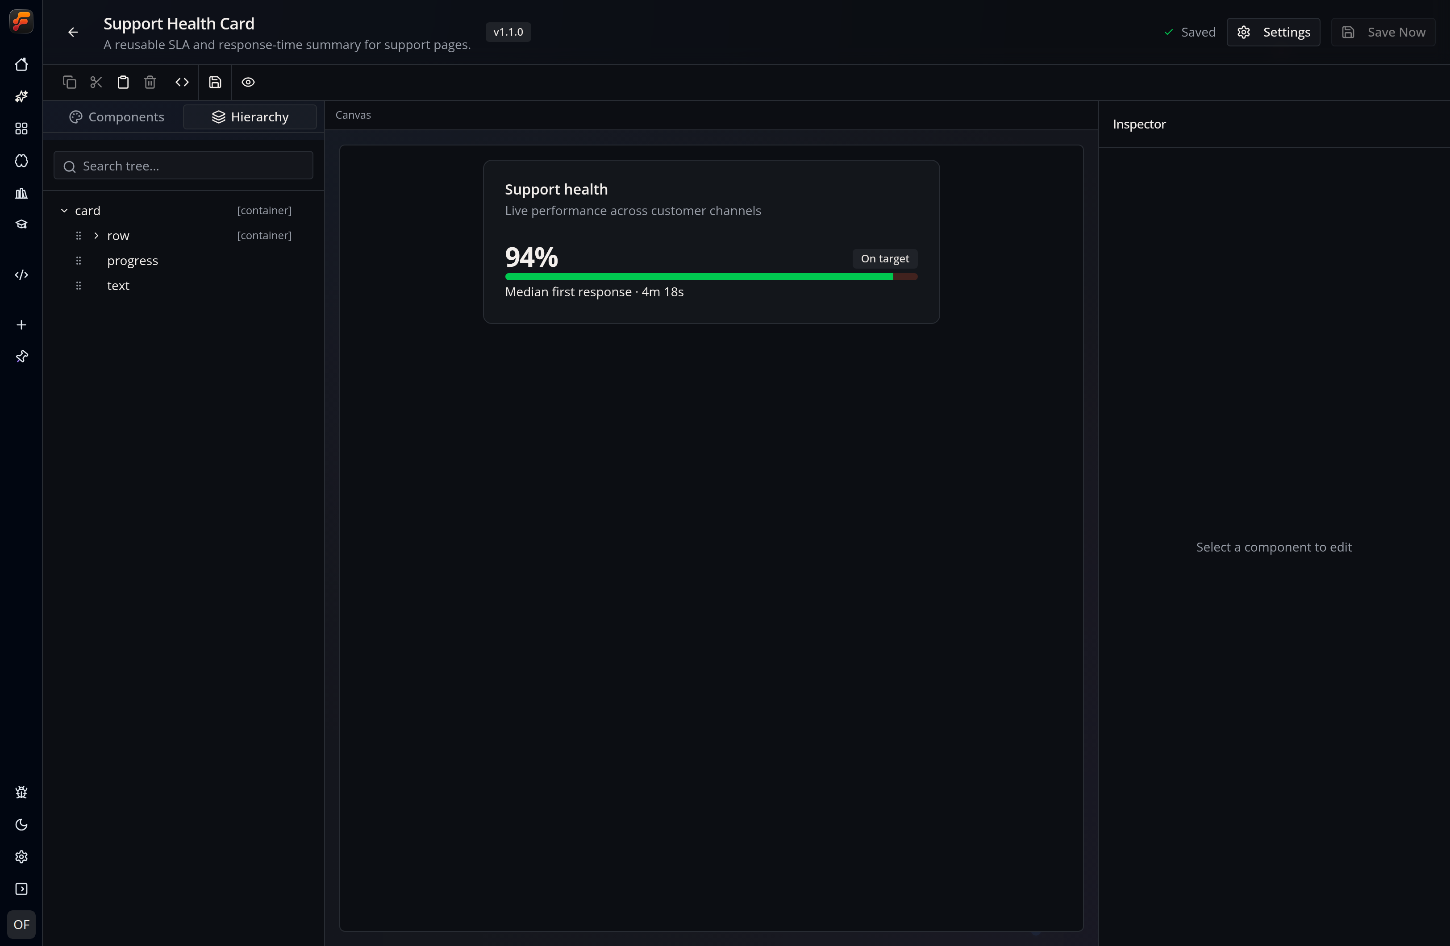Click the floppy-disk Save toolbar icon
Screen dimensions: 1450x946
[215, 82]
